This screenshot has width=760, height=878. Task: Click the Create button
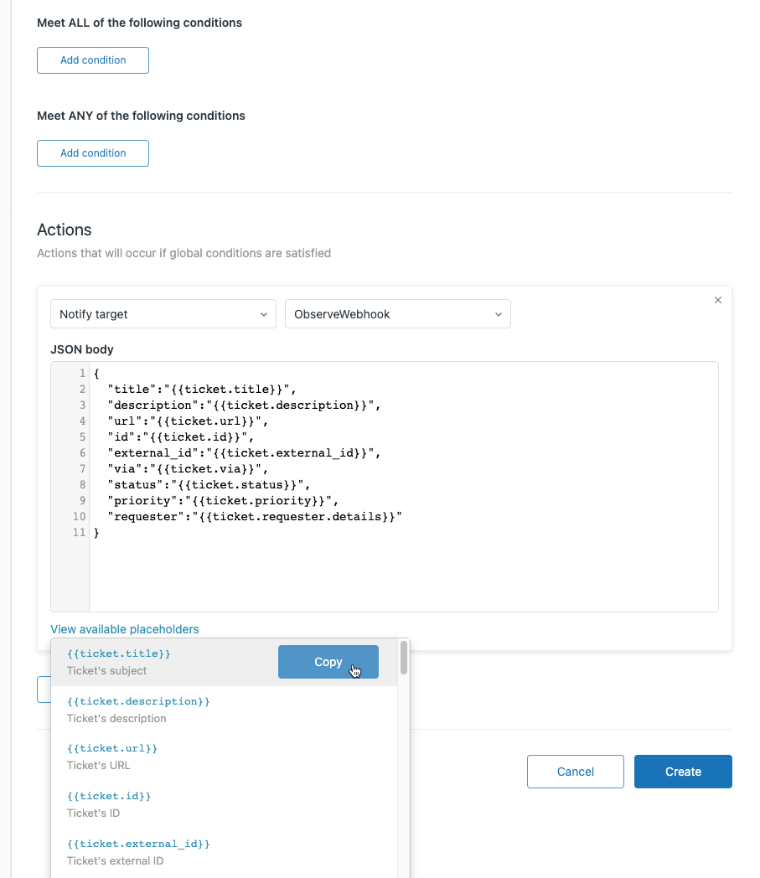pos(683,772)
